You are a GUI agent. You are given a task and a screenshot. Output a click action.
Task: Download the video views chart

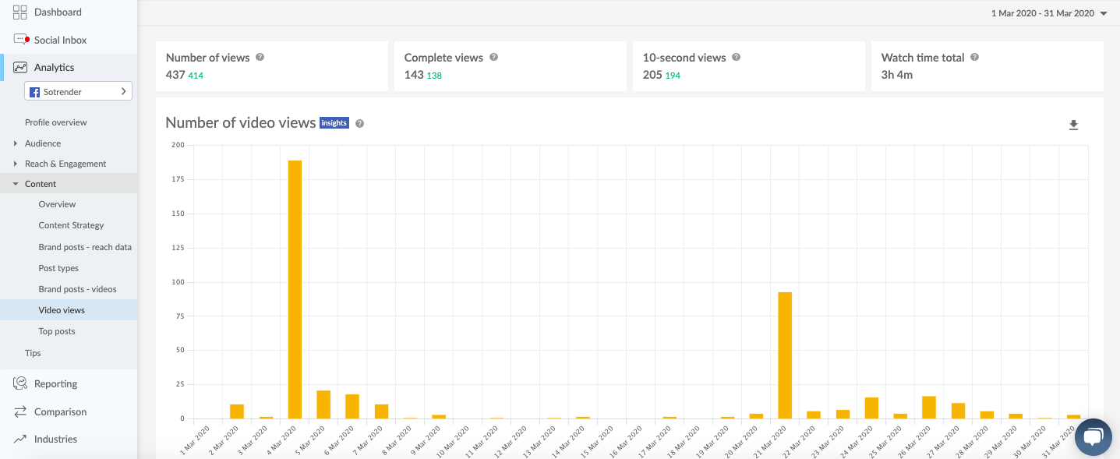(x=1073, y=125)
